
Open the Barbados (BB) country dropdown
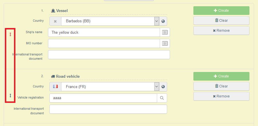click(108, 21)
